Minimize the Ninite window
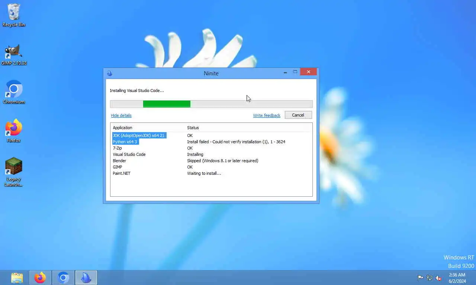The width and height of the screenshot is (476, 285). (285, 72)
